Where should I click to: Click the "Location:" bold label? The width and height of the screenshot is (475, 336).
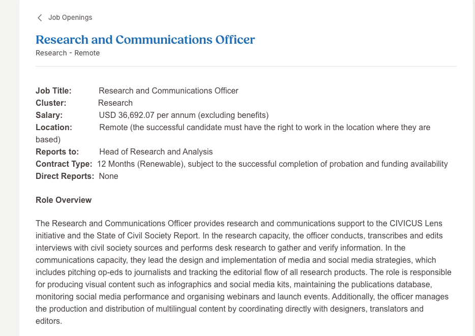tap(54, 128)
